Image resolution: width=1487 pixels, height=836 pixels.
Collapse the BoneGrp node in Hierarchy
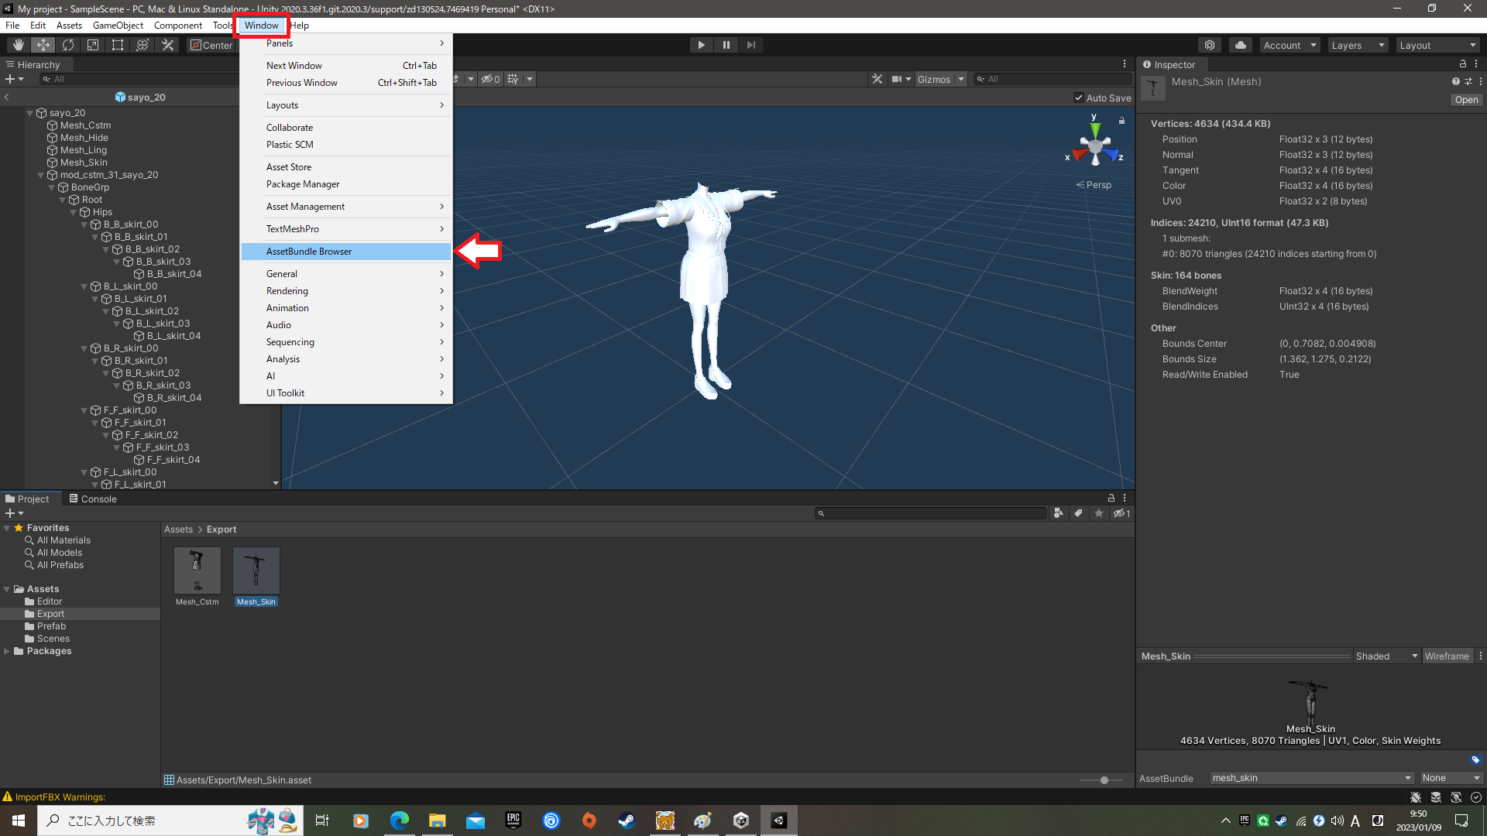pos(52,187)
